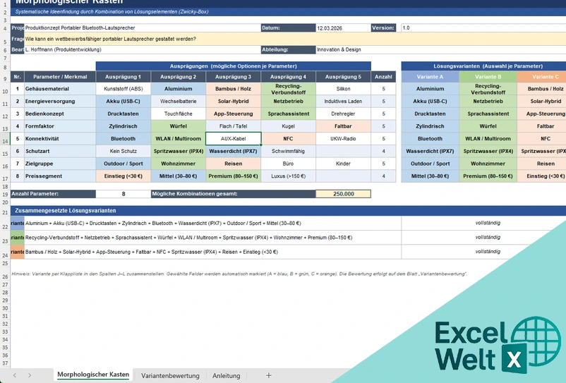Select the Solar-Hybrid cell in Ausprägung 3

[233, 102]
